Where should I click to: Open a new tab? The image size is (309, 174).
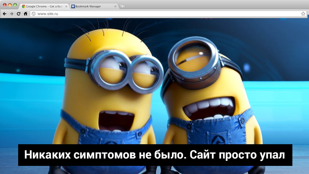click(x=122, y=6)
